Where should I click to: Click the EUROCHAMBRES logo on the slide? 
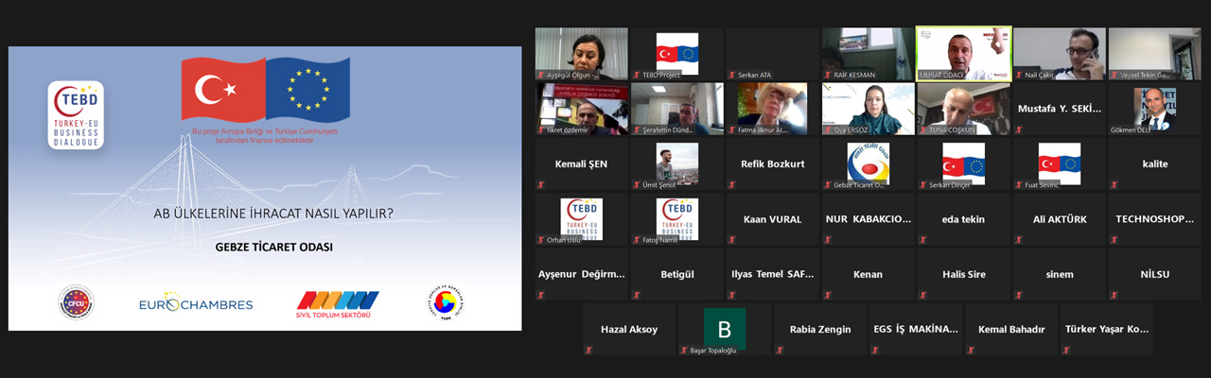(x=196, y=302)
